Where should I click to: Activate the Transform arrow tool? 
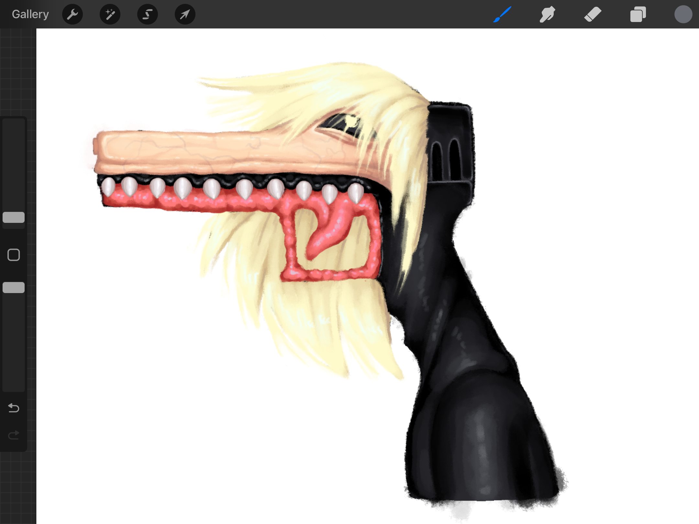(x=185, y=14)
